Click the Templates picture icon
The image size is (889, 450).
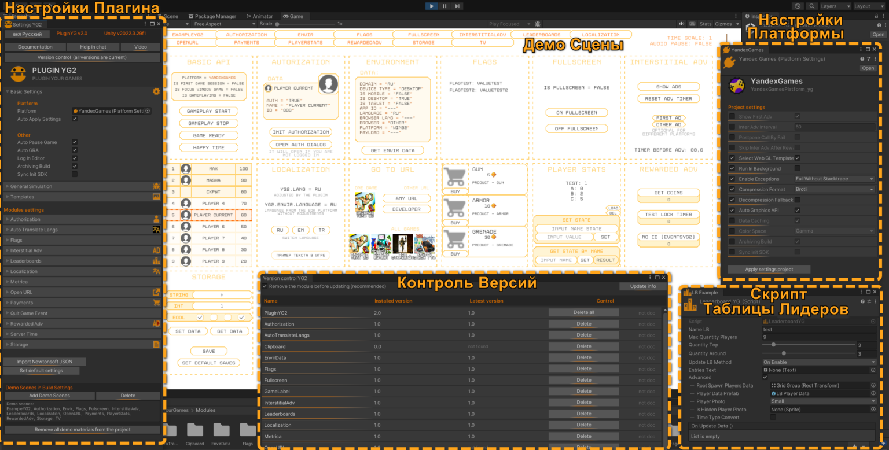pos(156,197)
